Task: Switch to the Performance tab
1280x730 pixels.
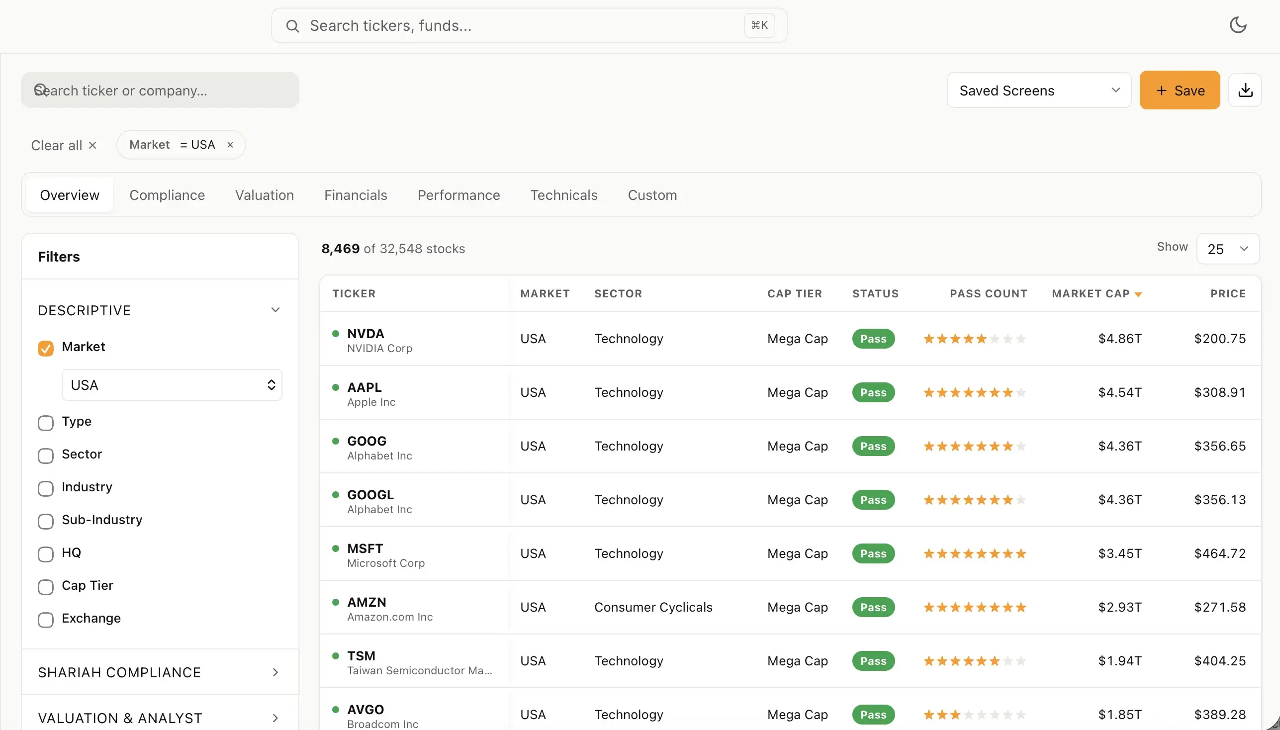Action: coord(459,195)
